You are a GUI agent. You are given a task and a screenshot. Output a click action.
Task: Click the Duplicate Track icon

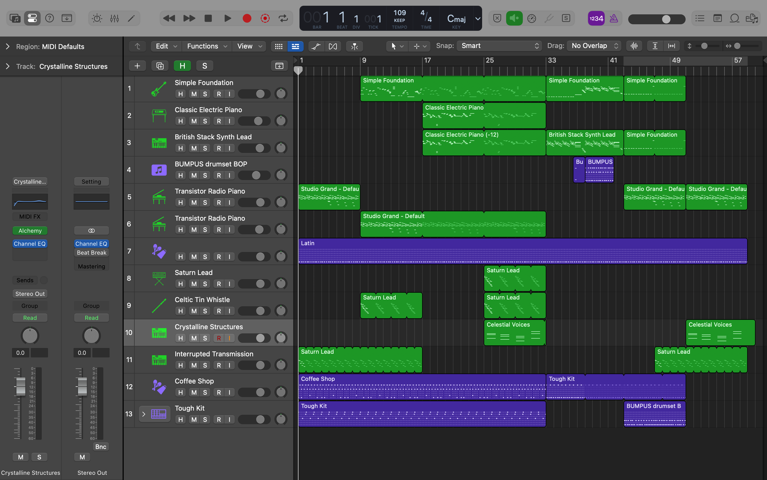pyautogui.click(x=160, y=66)
